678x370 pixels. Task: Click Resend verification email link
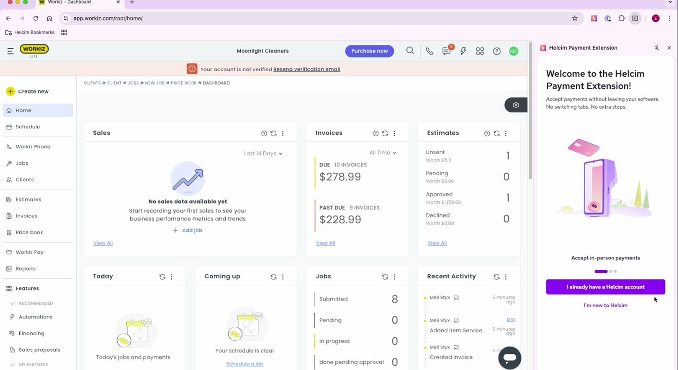coord(307,69)
